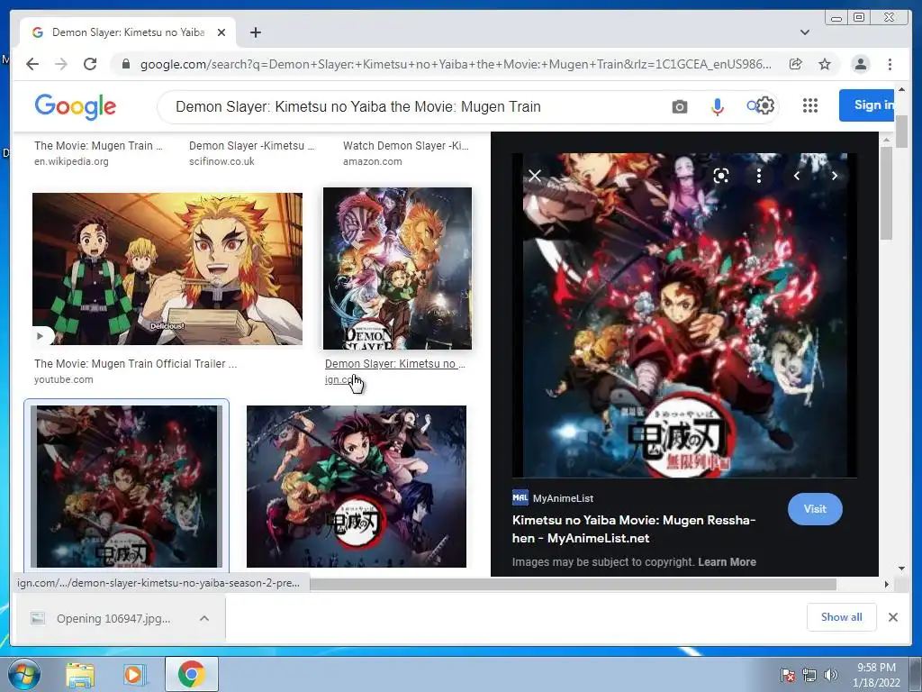Start voice search with the microphone
Viewport: 922px width, 692px height.
[x=717, y=106]
